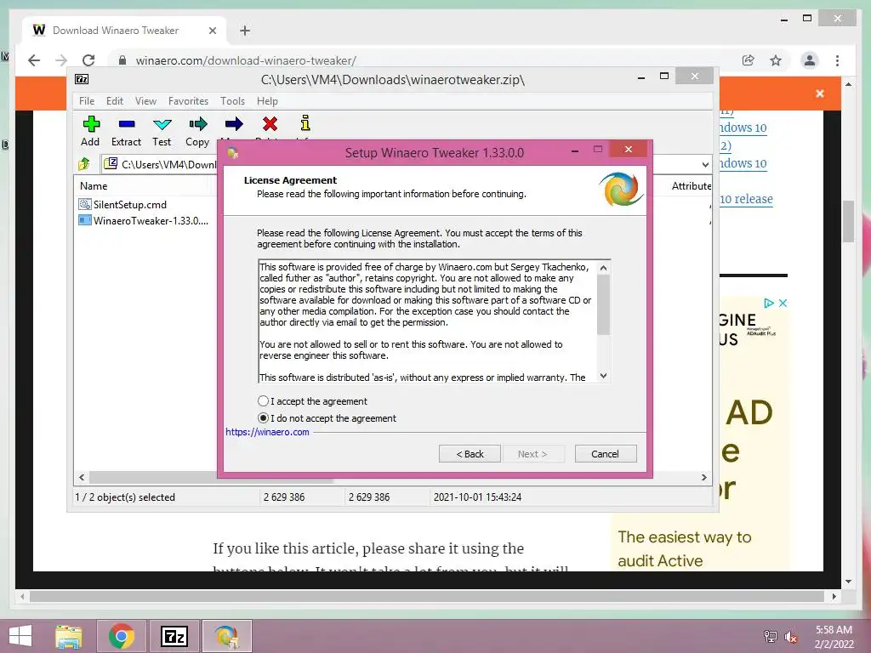This screenshot has width=871, height=653.
Task: Click the Extract toolbar icon in 7-Zip
Action: (x=127, y=124)
